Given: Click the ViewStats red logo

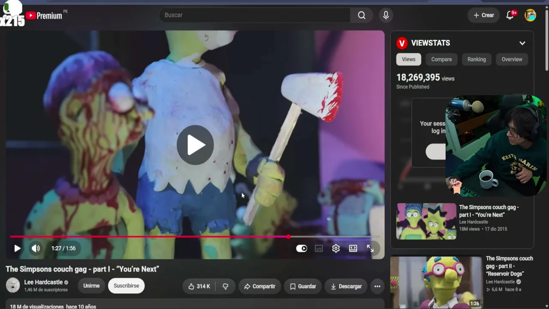Looking at the screenshot, I should [402, 43].
